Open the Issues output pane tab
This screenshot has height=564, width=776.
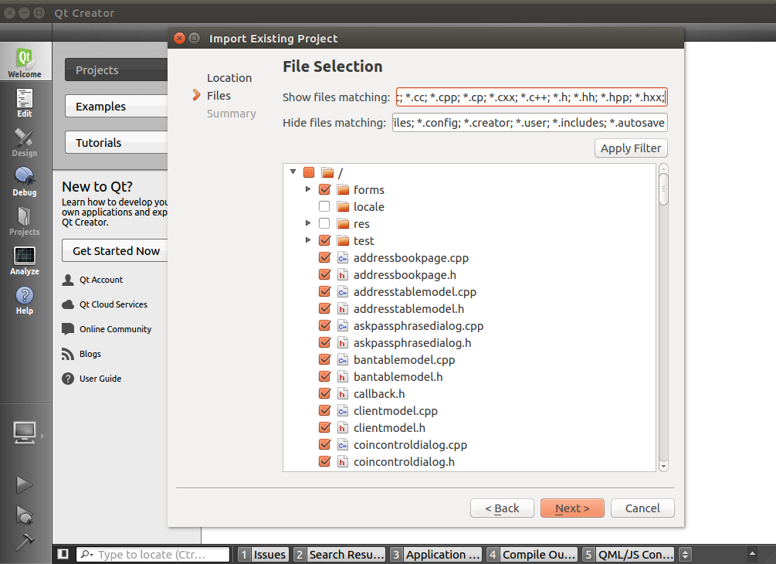tap(263, 554)
